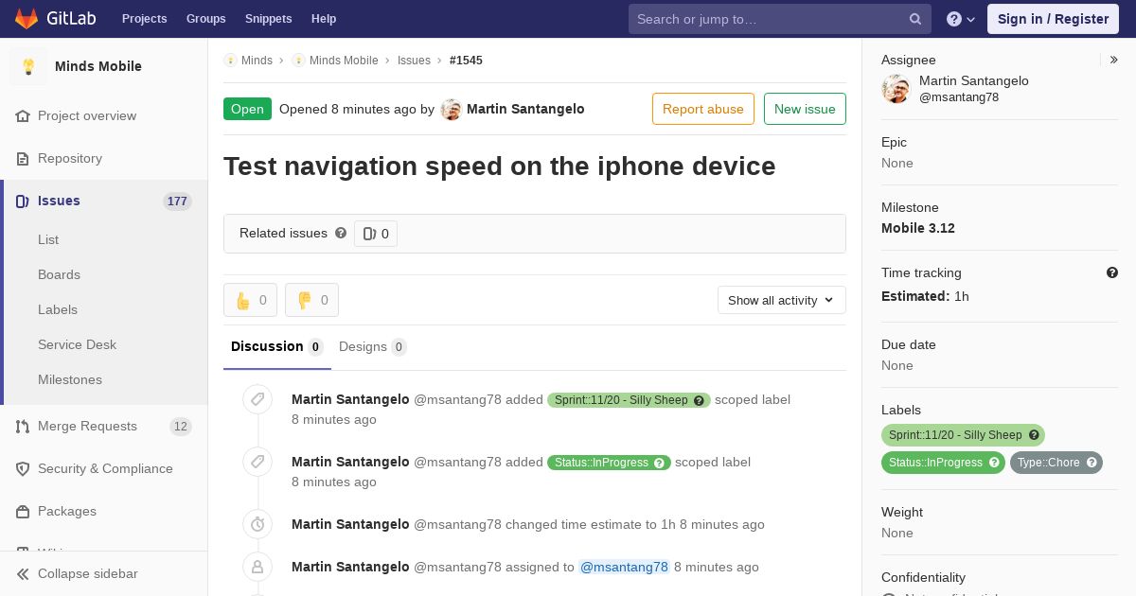Click the Issues icon in sidebar
1136x596 pixels.
pyautogui.click(x=23, y=201)
